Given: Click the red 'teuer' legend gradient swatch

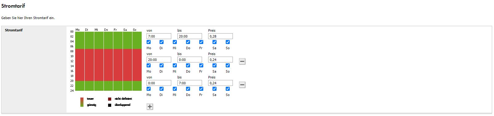Looking at the screenshot, I should click(x=82, y=100).
